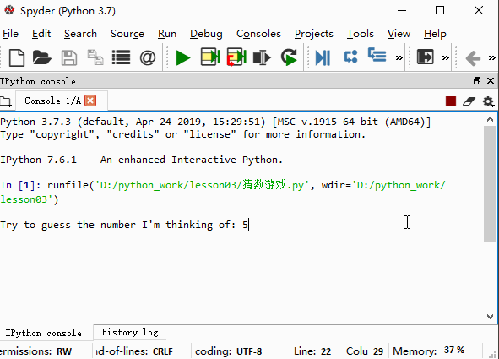Open the file list browse tabs icon
Image resolution: width=499 pixels, height=359 pixels.
point(121,57)
